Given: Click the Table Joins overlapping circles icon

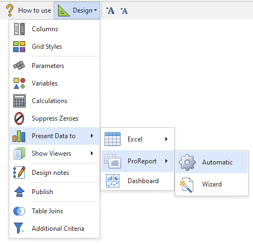Looking at the screenshot, I should coord(19,211).
